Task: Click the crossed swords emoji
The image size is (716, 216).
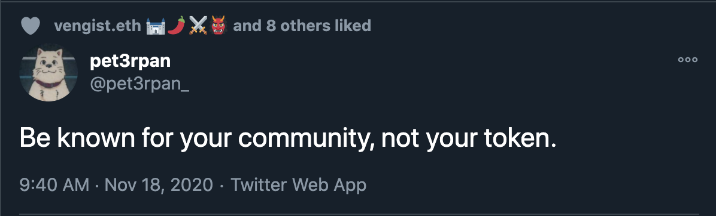Action: click(198, 26)
